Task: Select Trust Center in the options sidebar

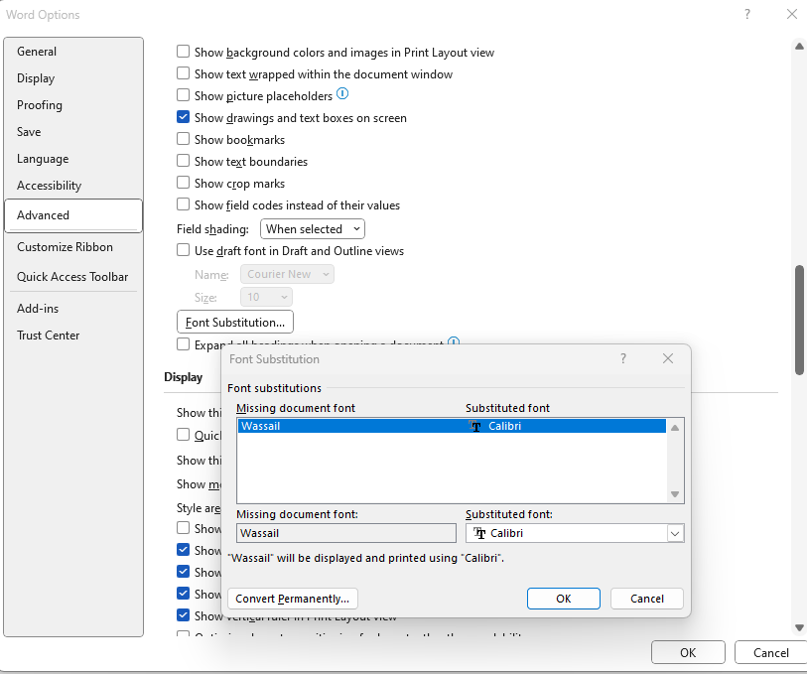Action: [x=48, y=335]
